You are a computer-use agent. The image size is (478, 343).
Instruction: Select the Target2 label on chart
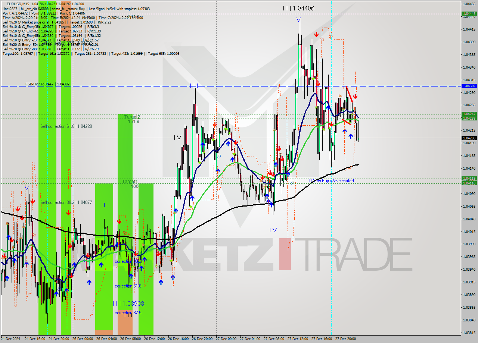click(x=132, y=117)
